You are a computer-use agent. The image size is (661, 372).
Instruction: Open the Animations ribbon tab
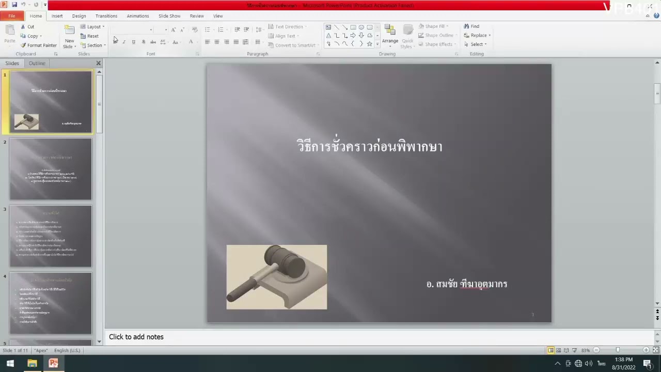(x=138, y=16)
